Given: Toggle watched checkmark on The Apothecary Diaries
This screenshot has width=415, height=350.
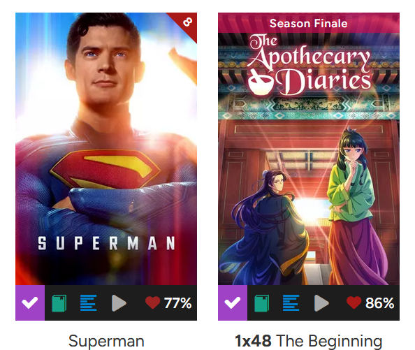Looking at the screenshot, I should [233, 302].
